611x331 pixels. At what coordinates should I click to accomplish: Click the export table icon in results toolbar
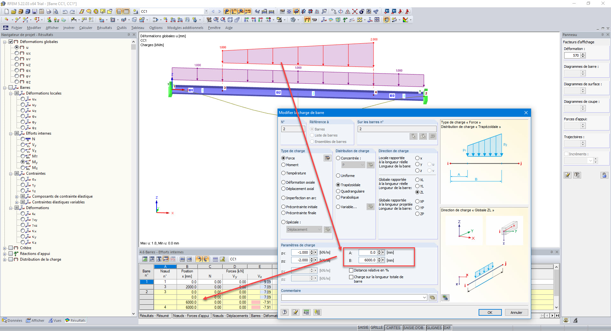point(222,259)
